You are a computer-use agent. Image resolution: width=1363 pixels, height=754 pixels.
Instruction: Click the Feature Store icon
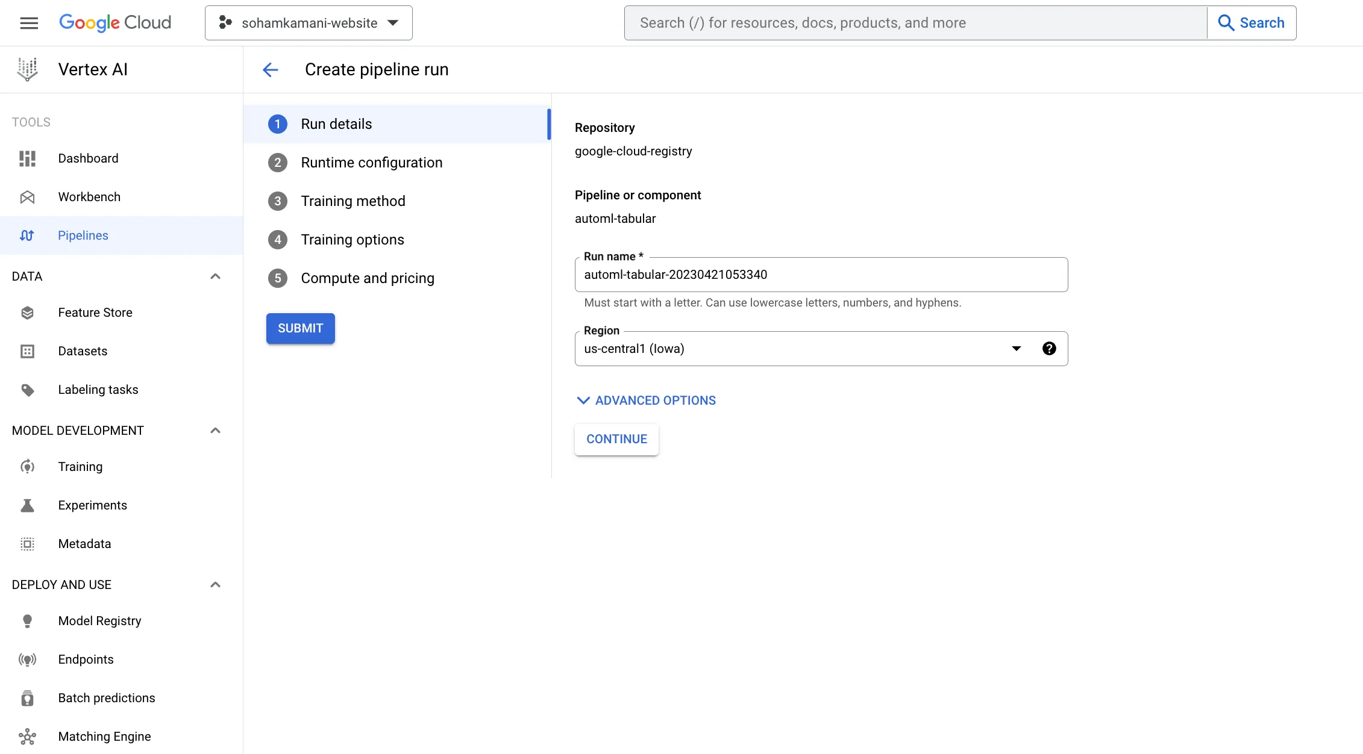pyautogui.click(x=28, y=313)
